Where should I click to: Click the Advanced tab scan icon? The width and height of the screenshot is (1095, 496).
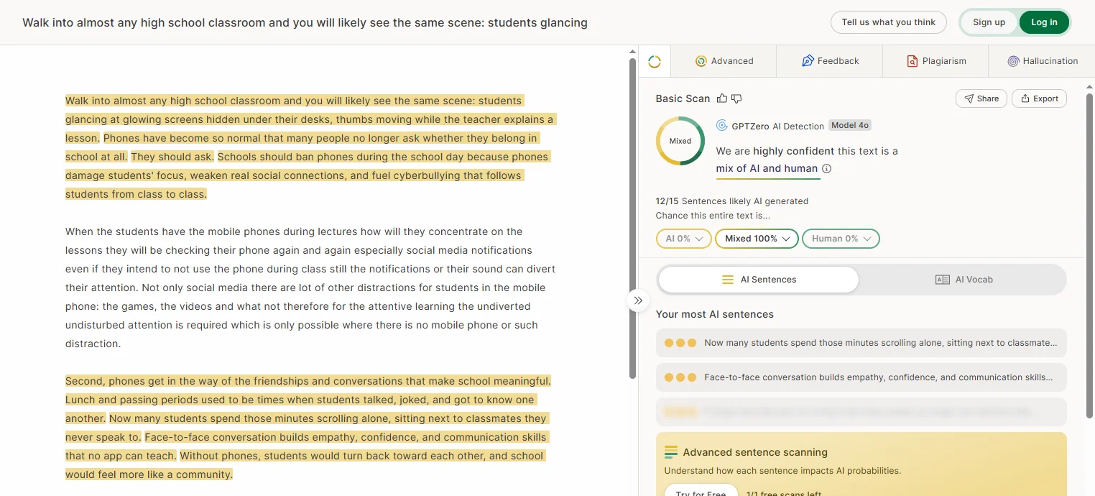pyautogui.click(x=701, y=61)
